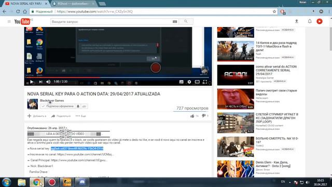This screenshot has width=332, height=187.
Task: Go back in browser history
Action: point(5,11)
